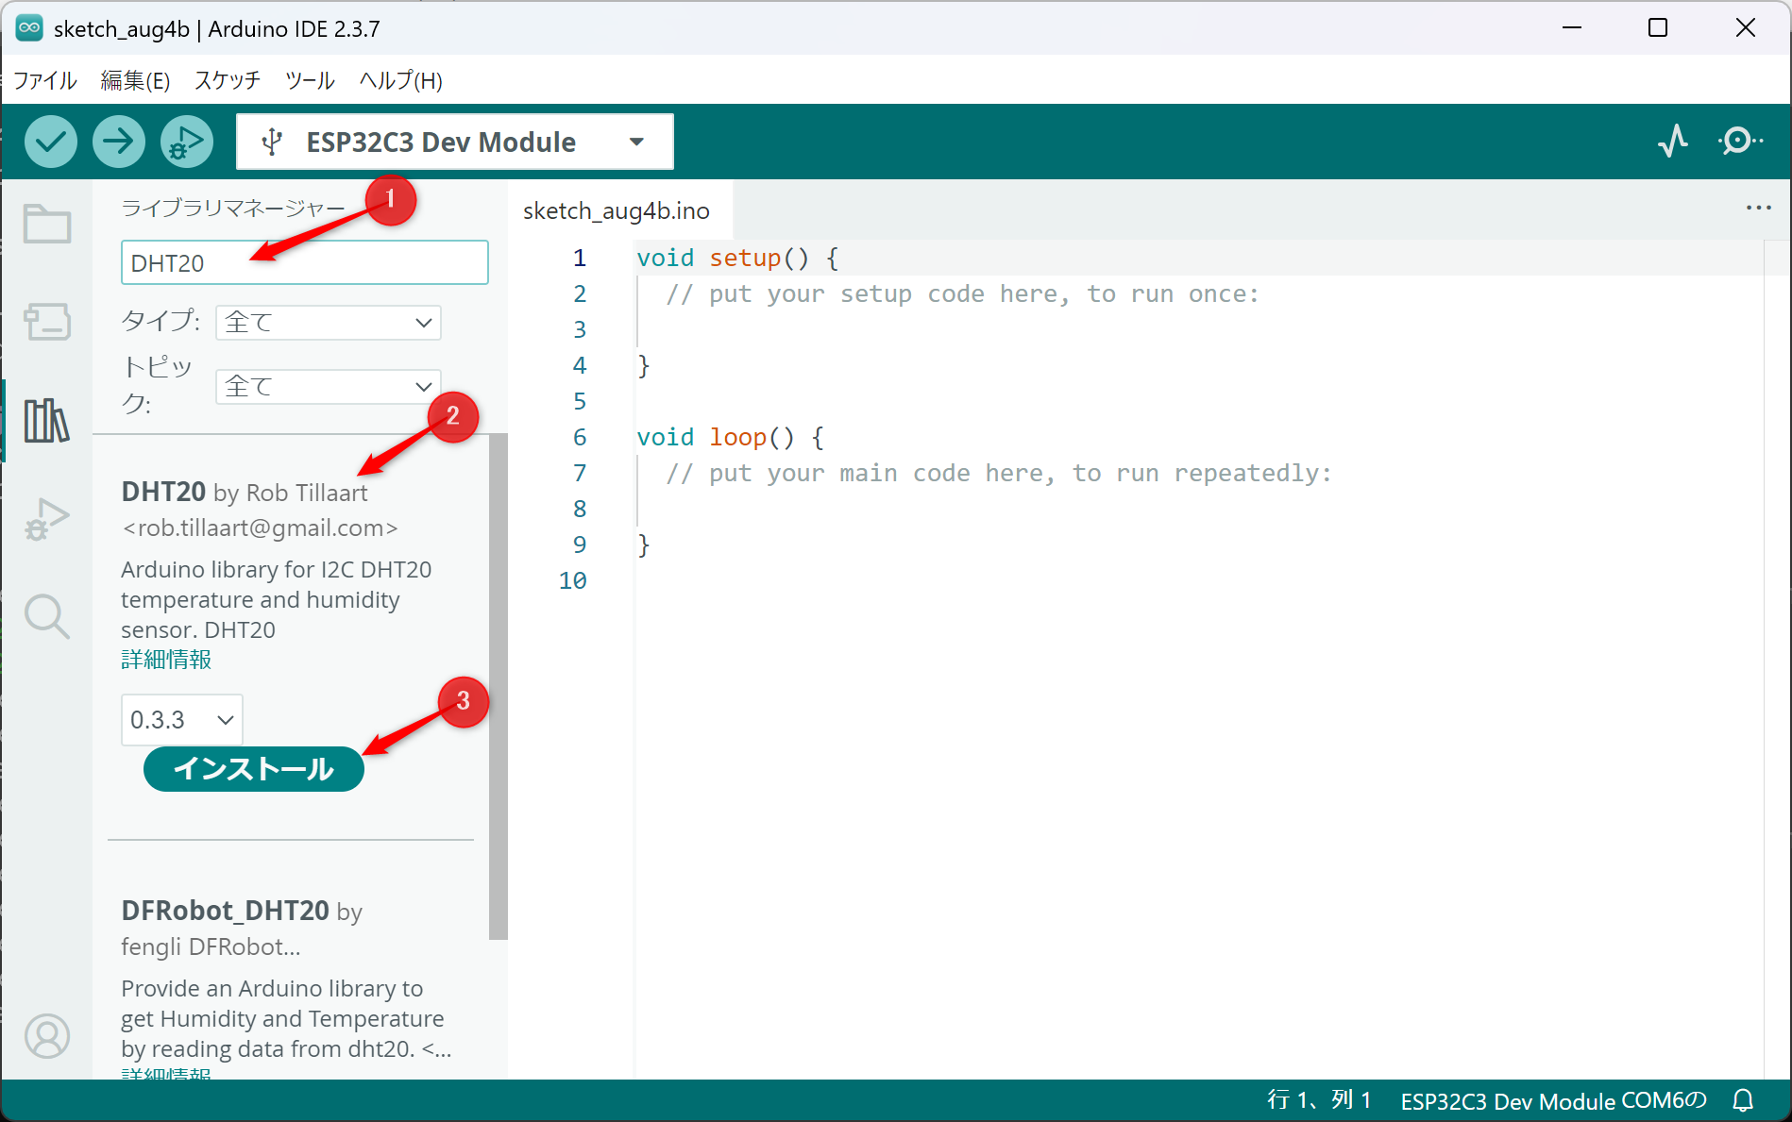Open the Search sidebar panel
Screen dimensions: 1792x1122
coord(47,616)
